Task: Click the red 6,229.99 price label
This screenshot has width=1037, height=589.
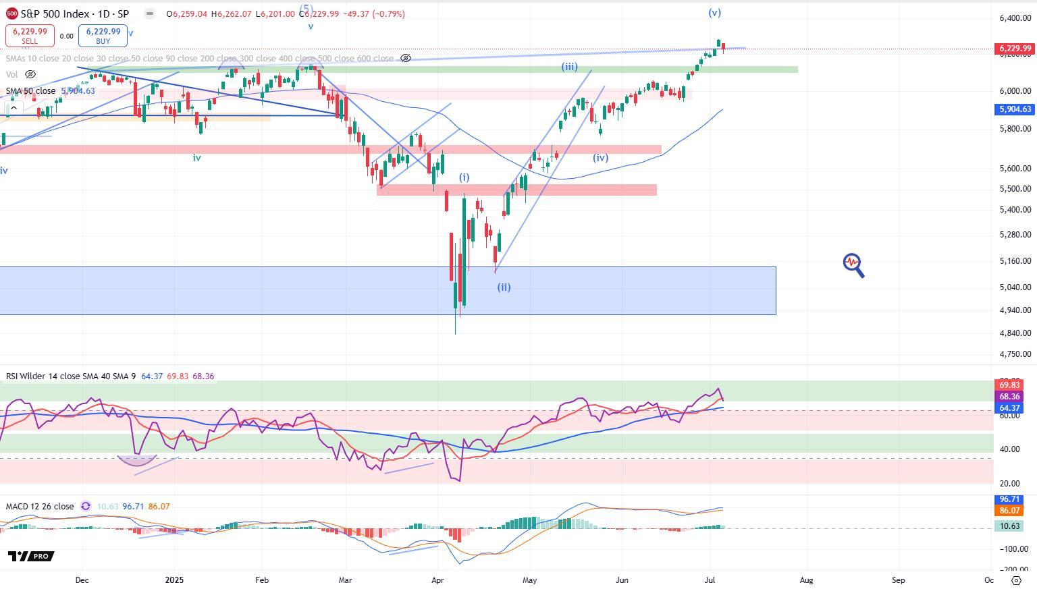Action: coord(1014,49)
